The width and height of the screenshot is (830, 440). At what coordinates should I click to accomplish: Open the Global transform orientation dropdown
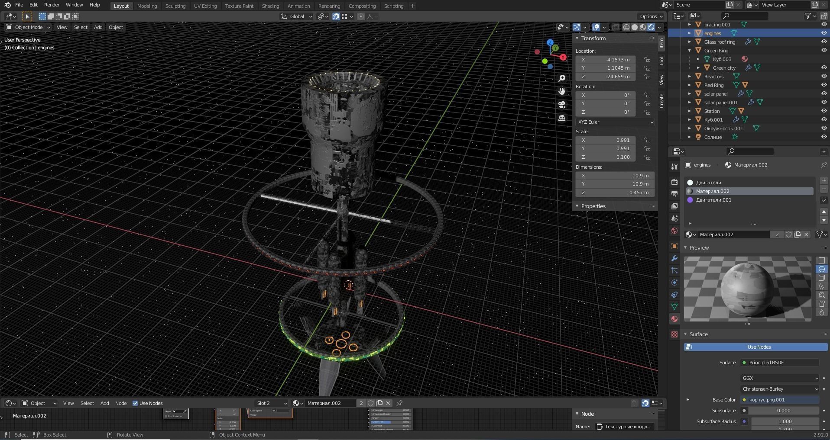pyautogui.click(x=296, y=16)
